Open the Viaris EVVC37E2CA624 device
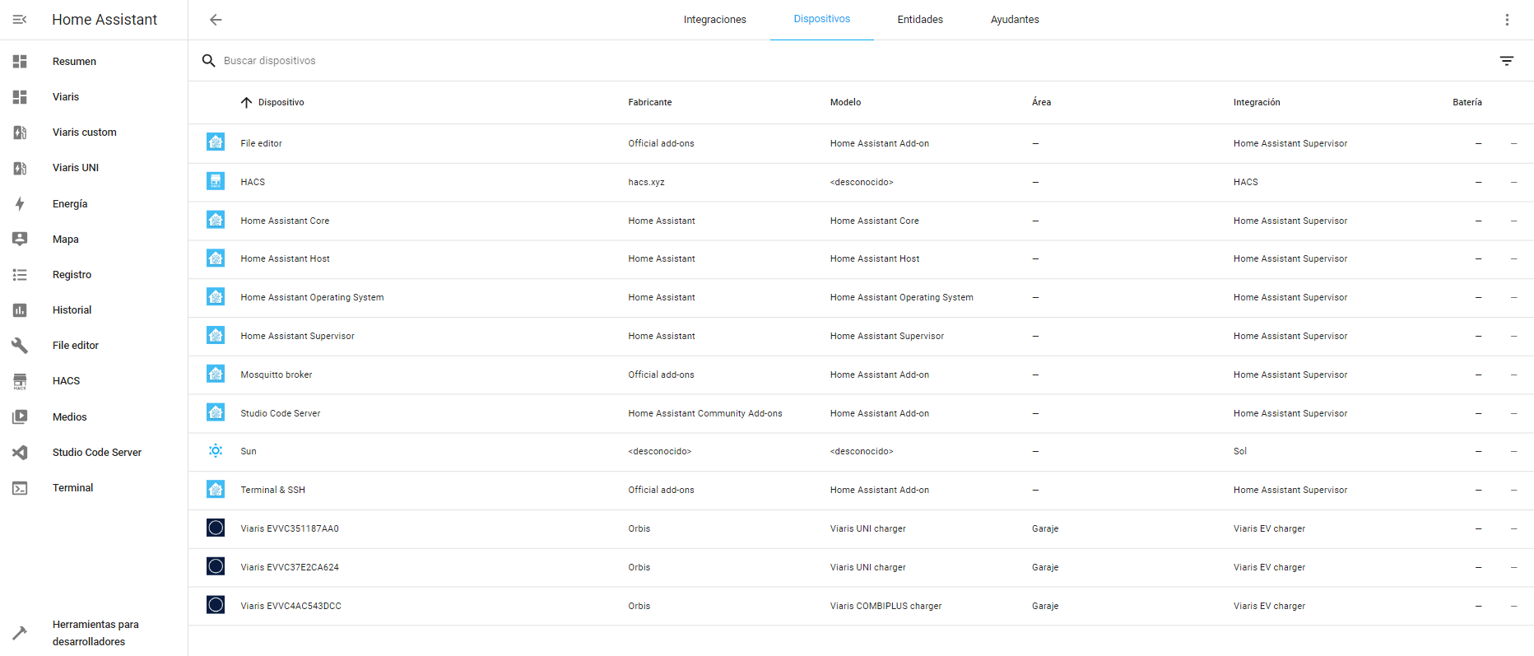 coord(861,567)
